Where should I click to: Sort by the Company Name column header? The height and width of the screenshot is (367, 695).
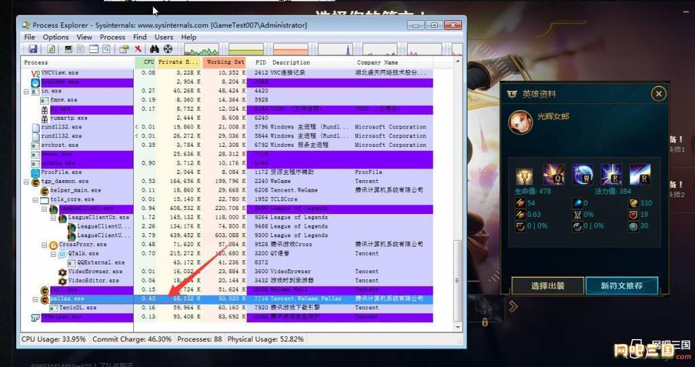[x=393, y=63]
